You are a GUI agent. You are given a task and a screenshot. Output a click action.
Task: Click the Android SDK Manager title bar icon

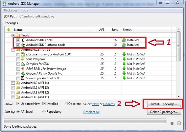coord(5,4)
